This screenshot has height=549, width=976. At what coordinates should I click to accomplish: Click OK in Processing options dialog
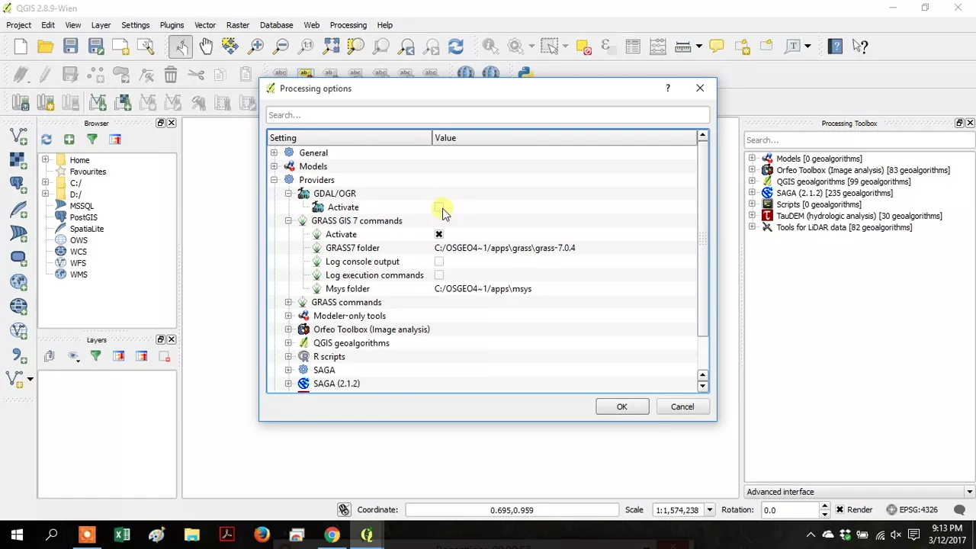tap(622, 406)
